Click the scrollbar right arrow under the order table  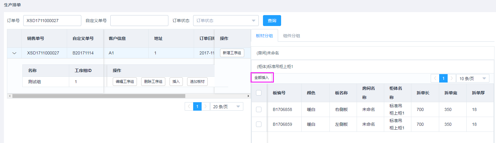click(x=248, y=96)
